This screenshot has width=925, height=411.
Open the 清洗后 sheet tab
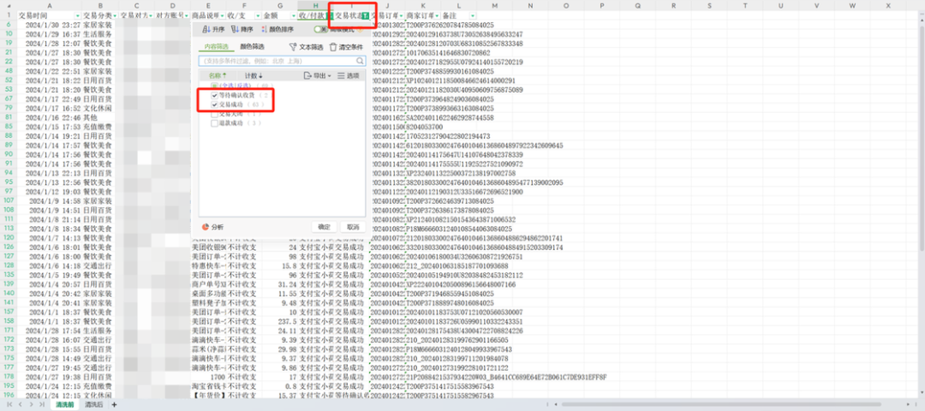pyautogui.click(x=93, y=404)
